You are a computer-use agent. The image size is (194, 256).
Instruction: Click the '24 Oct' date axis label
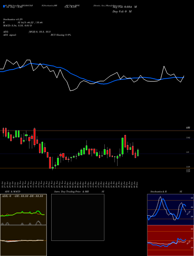click(3, 184)
